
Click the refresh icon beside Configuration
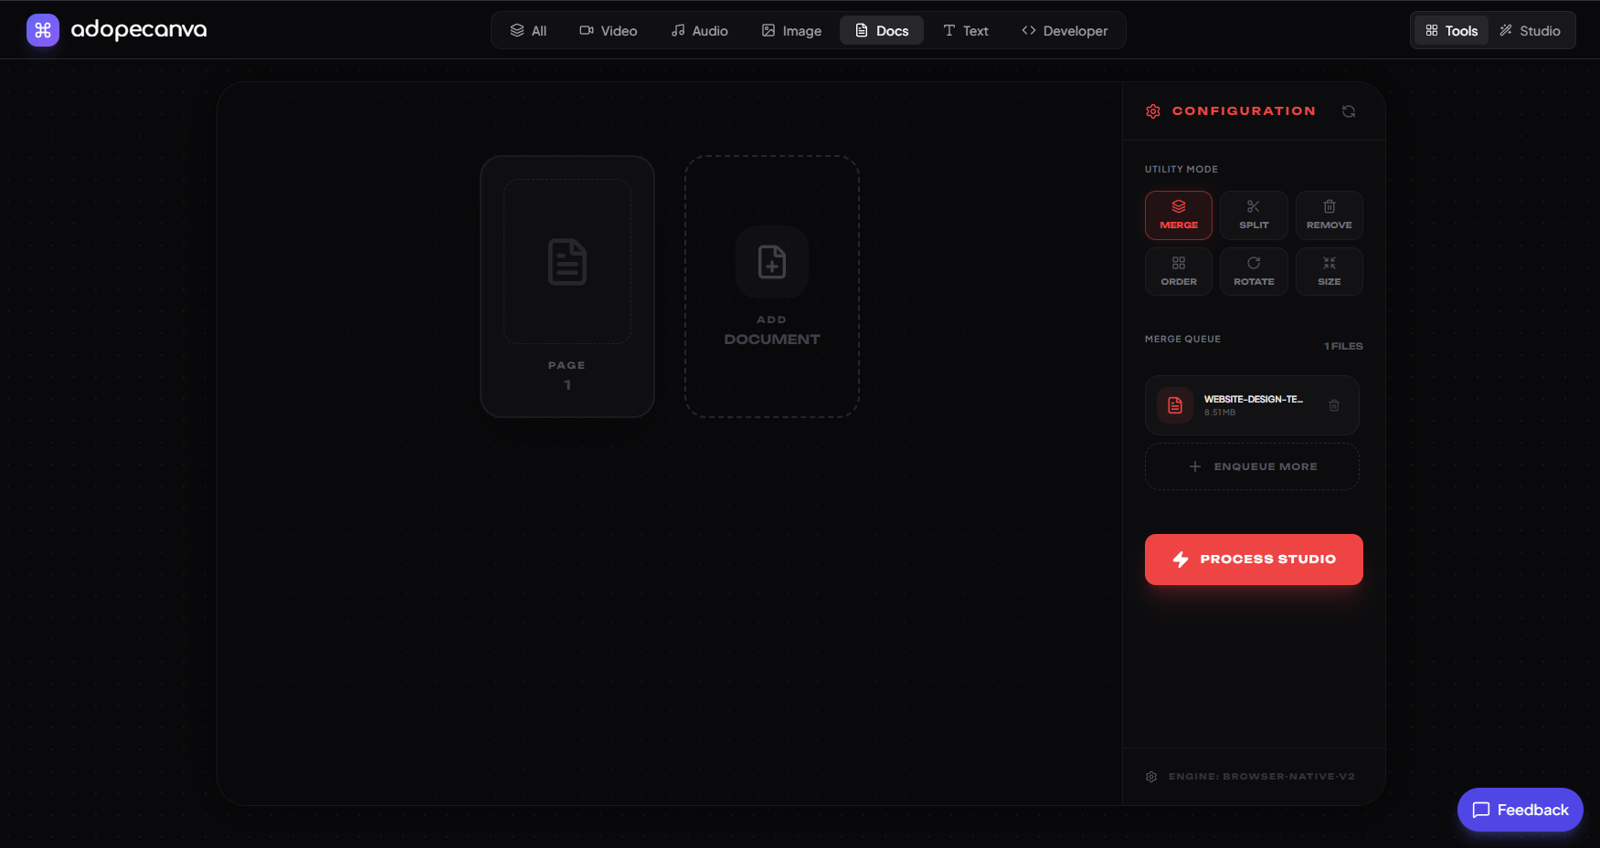point(1349,110)
